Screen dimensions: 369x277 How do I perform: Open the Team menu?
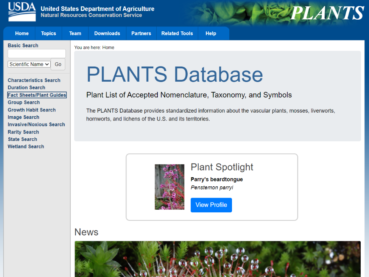[x=75, y=33]
